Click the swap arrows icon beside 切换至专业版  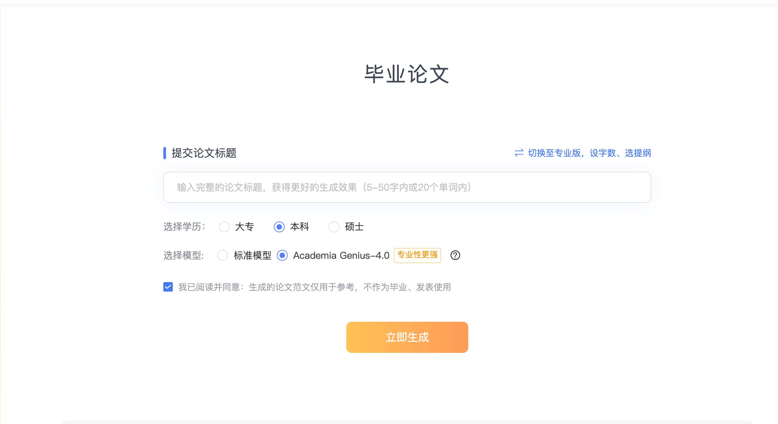pos(519,153)
